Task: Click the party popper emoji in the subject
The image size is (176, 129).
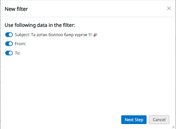Action: point(95,35)
